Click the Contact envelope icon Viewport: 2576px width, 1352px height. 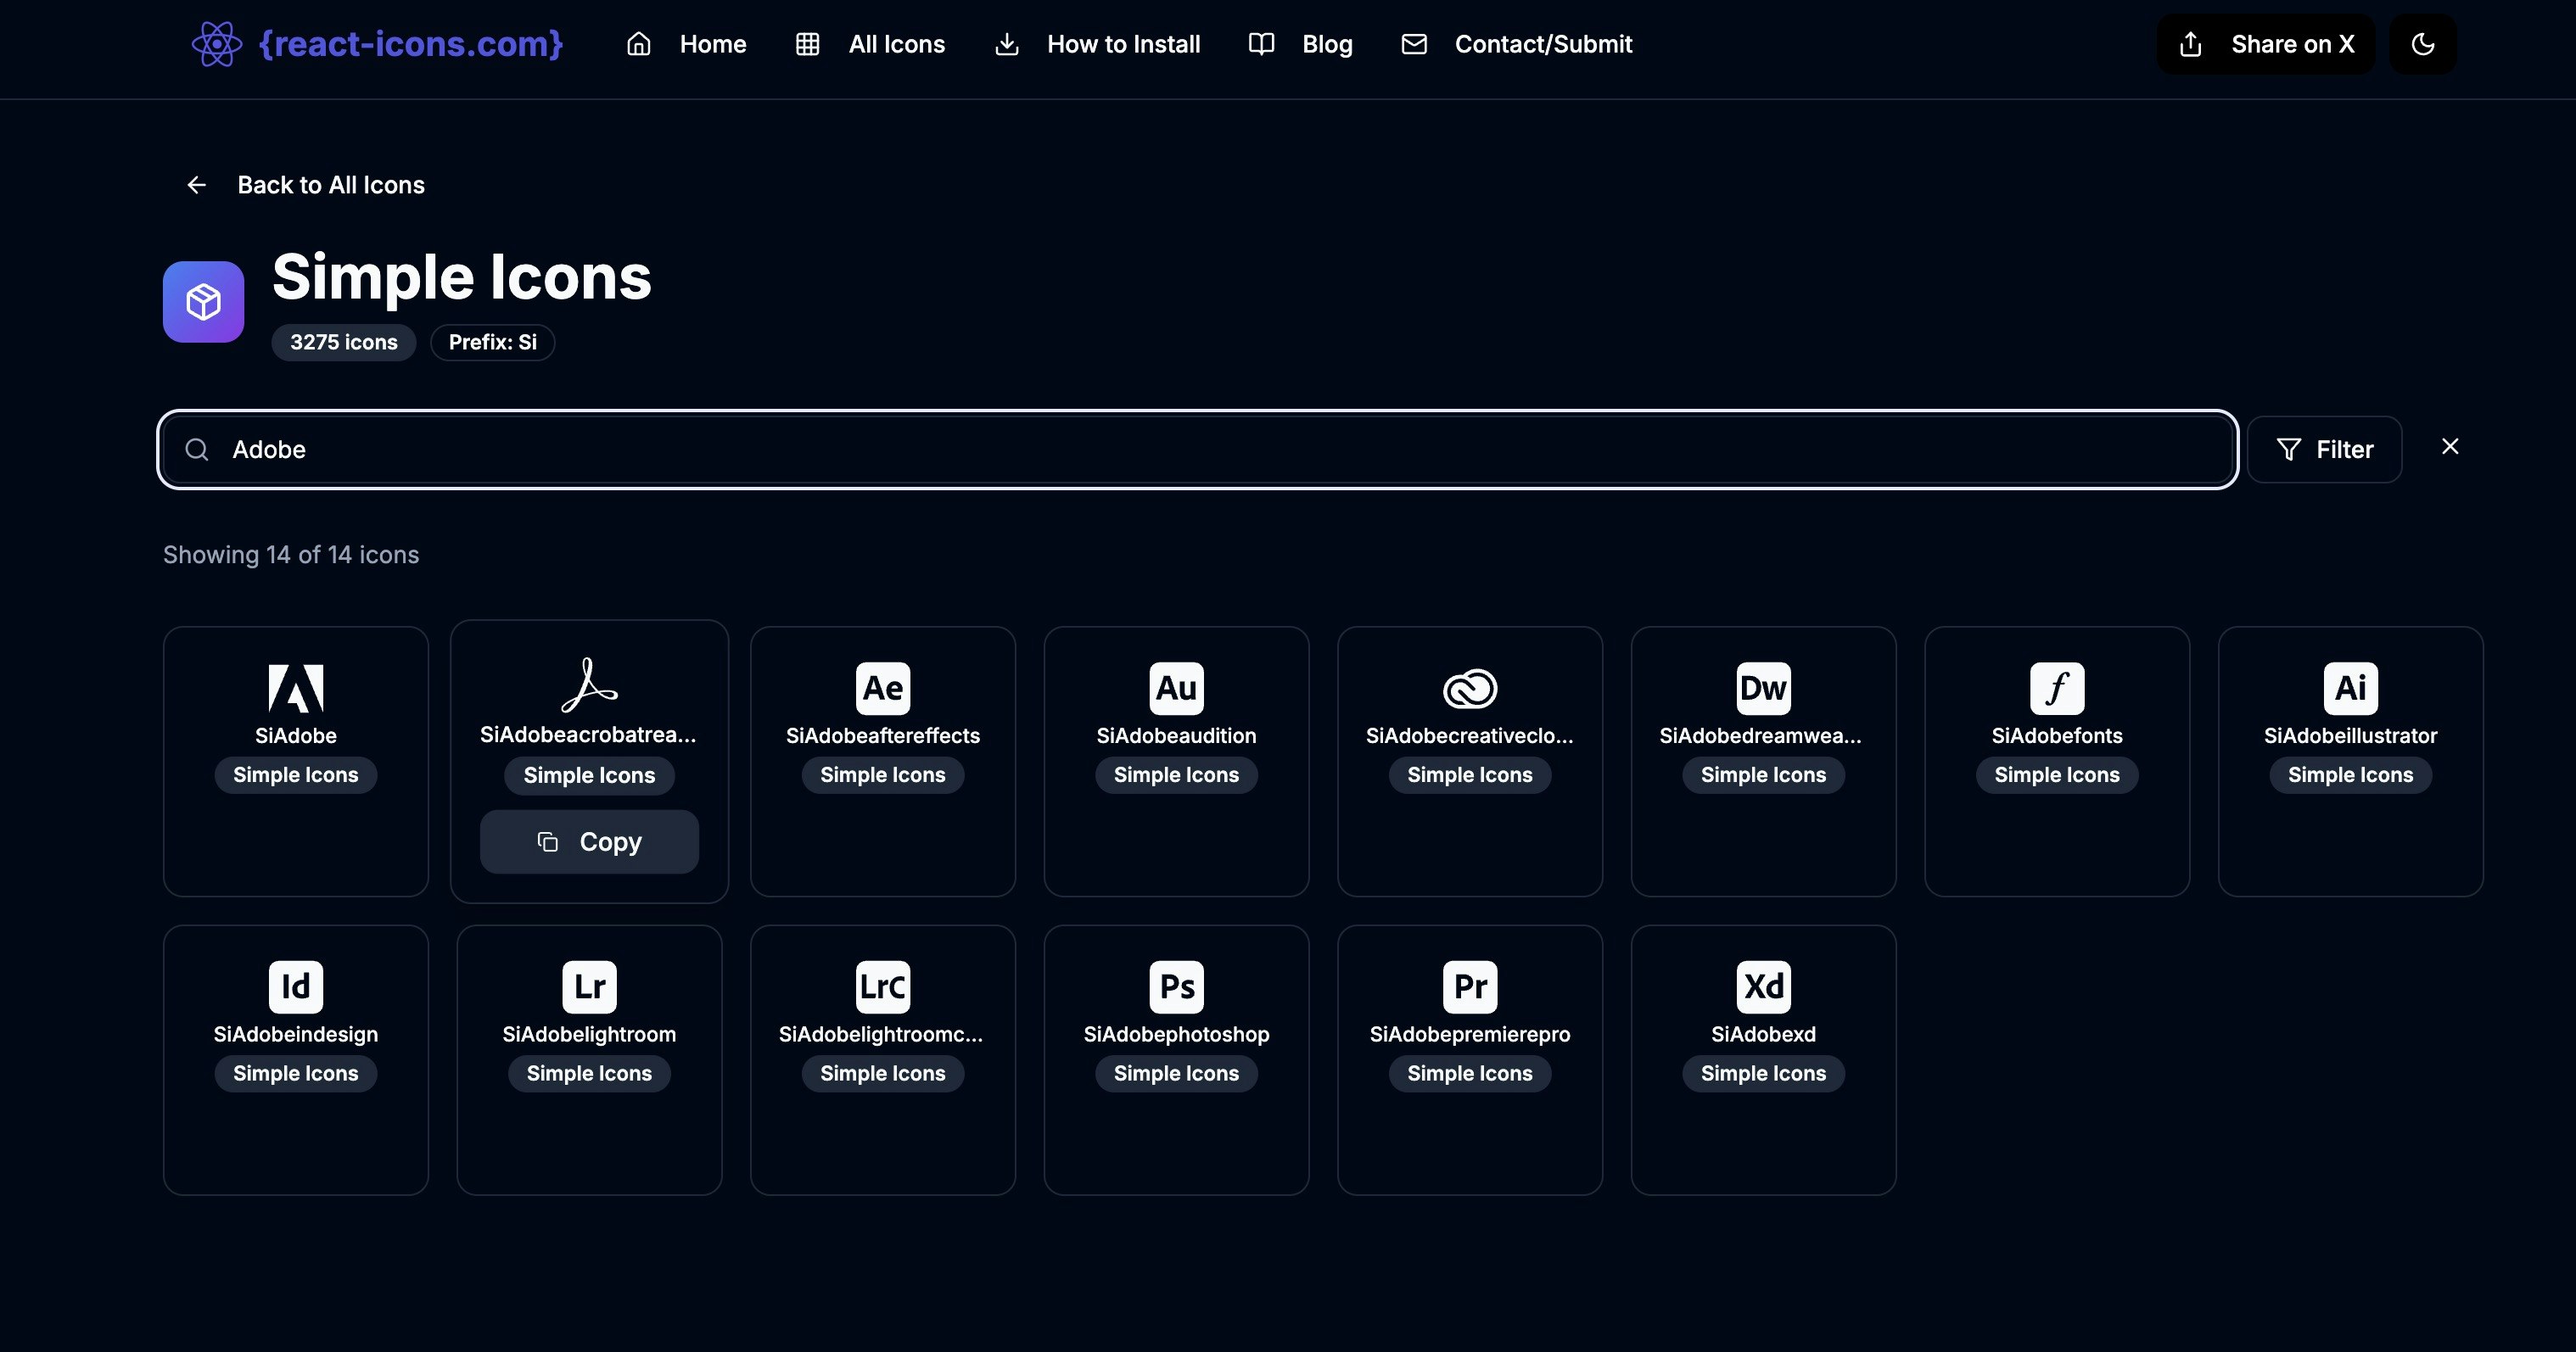[x=1414, y=44]
